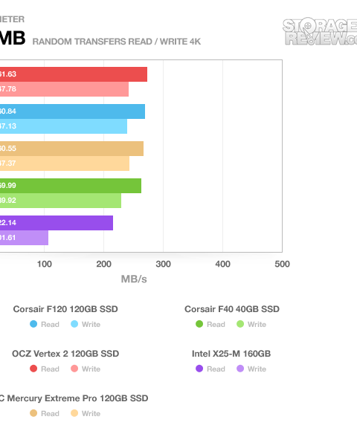357x431 pixels.
Task: Click the Mercury Extreme Pro Read tan legend dot
Action: [33, 413]
